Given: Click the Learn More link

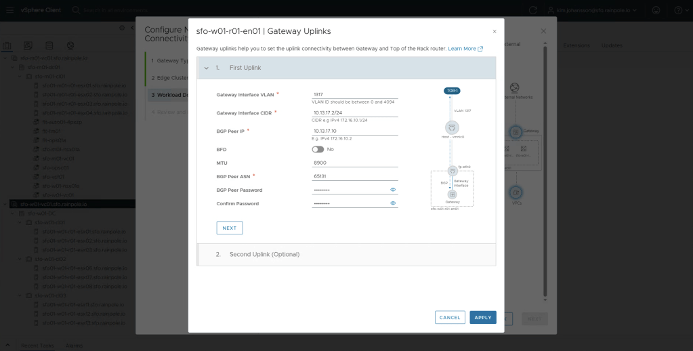Looking at the screenshot, I should coord(465,49).
